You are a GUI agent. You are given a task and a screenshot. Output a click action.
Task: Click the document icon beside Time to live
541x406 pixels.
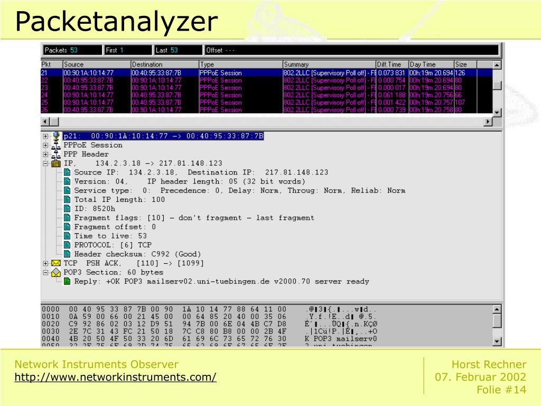tap(67, 236)
